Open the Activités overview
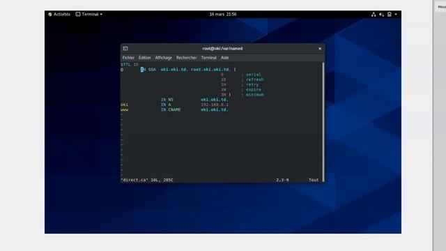This screenshot has width=446, height=251. tap(59, 14)
